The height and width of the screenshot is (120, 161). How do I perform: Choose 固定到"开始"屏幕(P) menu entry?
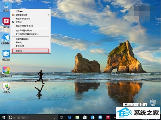(31, 26)
